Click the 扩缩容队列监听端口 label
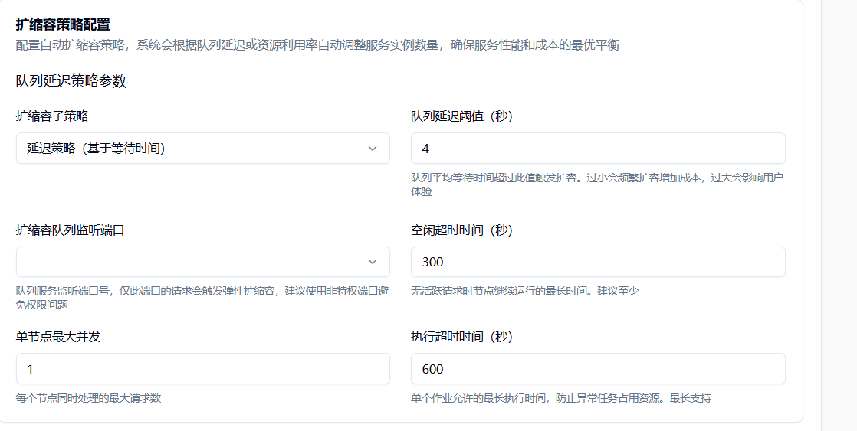The height and width of the screenshot is (431, 857). coord(71,230)
